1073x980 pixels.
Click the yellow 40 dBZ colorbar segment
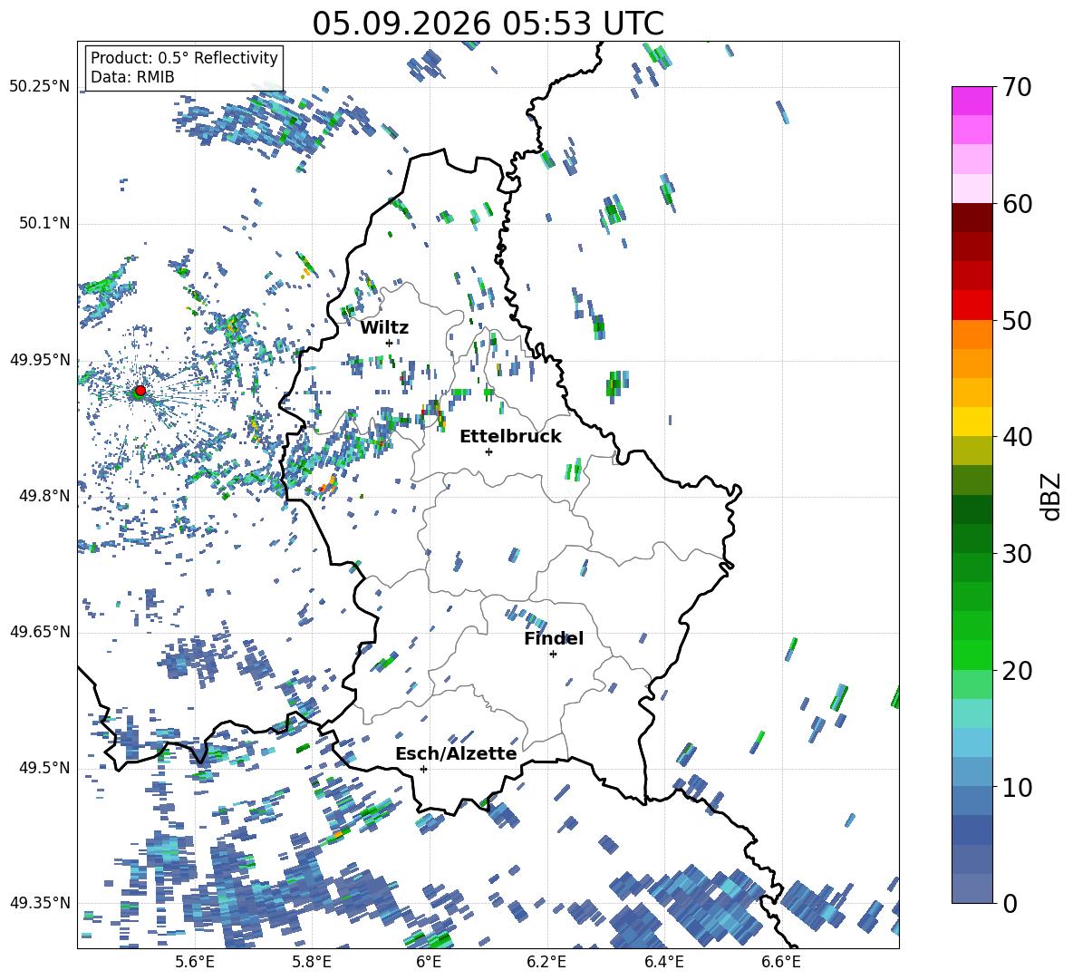[971, 422]
